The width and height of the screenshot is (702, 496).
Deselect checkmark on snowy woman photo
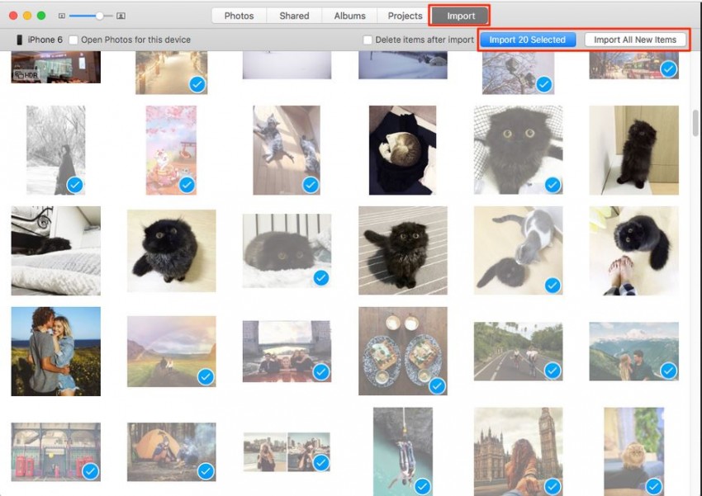pyautogui.click(x=74, y=185)
